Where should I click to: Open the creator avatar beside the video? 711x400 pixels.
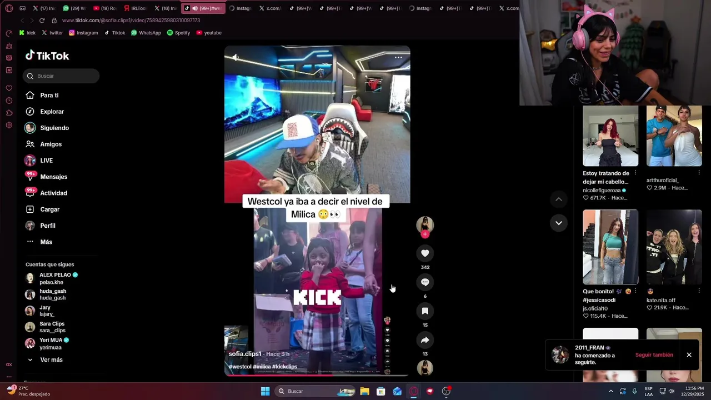coord(425,224)
